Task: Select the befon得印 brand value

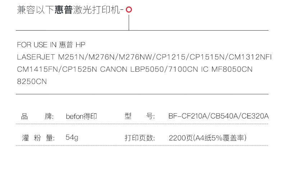Action: coord(82,117)
